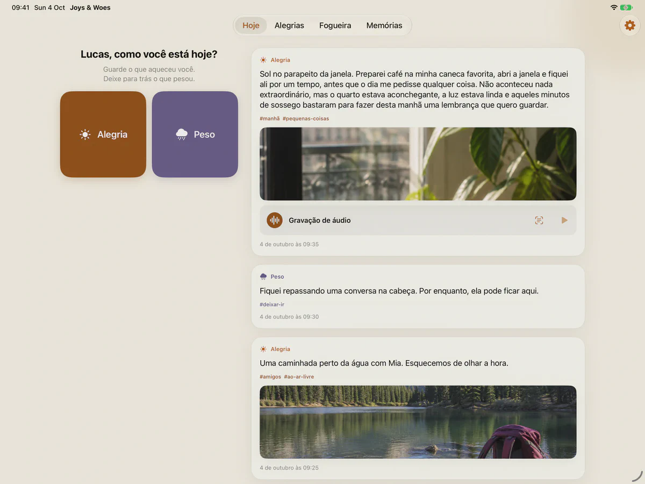The width and height of the screenshot is (645, 484).
Task: Switch to the Alegrias tab
Action: tap(289, 25)
